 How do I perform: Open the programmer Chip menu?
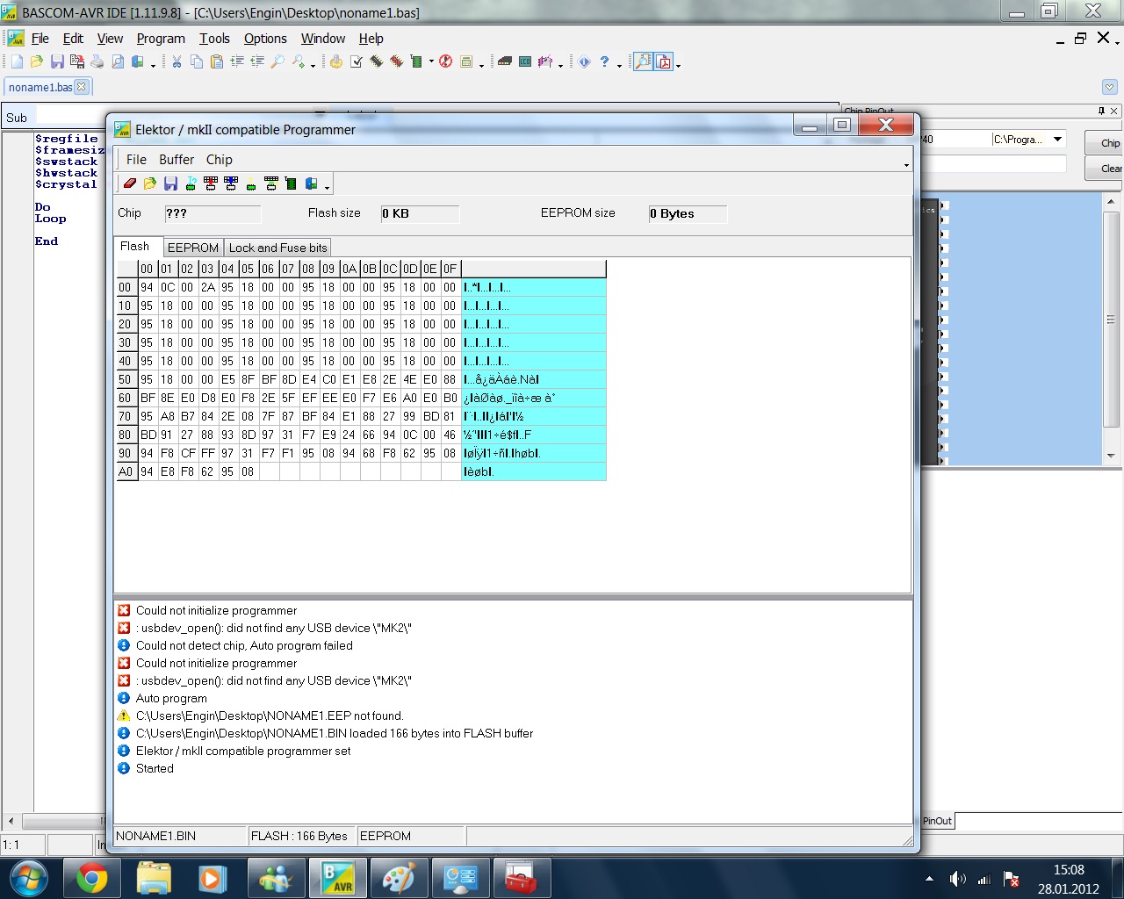[x=220, y=160]
